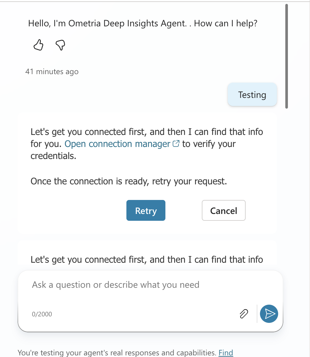Click the '41 minutes ago' timestamp
The image size is (310, 357).
pos(52,72)
